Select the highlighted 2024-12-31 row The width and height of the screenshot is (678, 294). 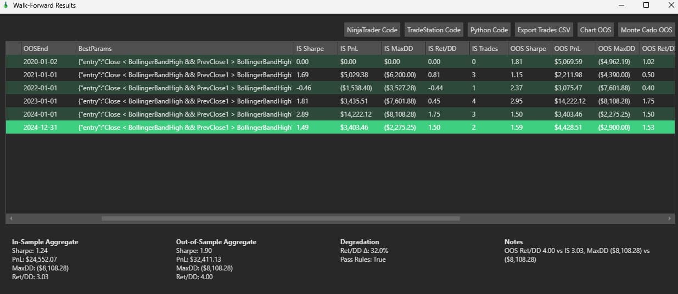click(x=340, y=128)
